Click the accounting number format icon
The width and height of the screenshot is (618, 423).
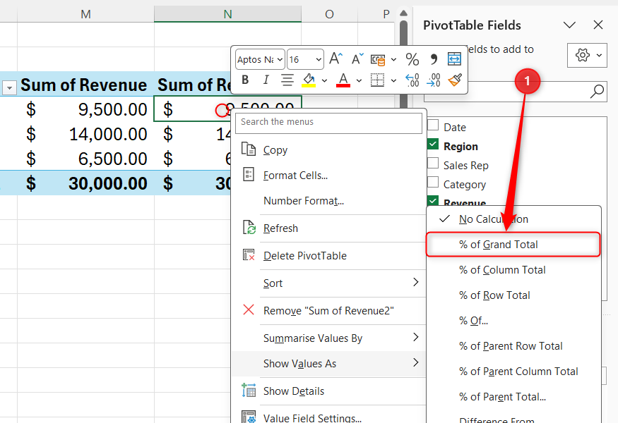coord(378,59)
